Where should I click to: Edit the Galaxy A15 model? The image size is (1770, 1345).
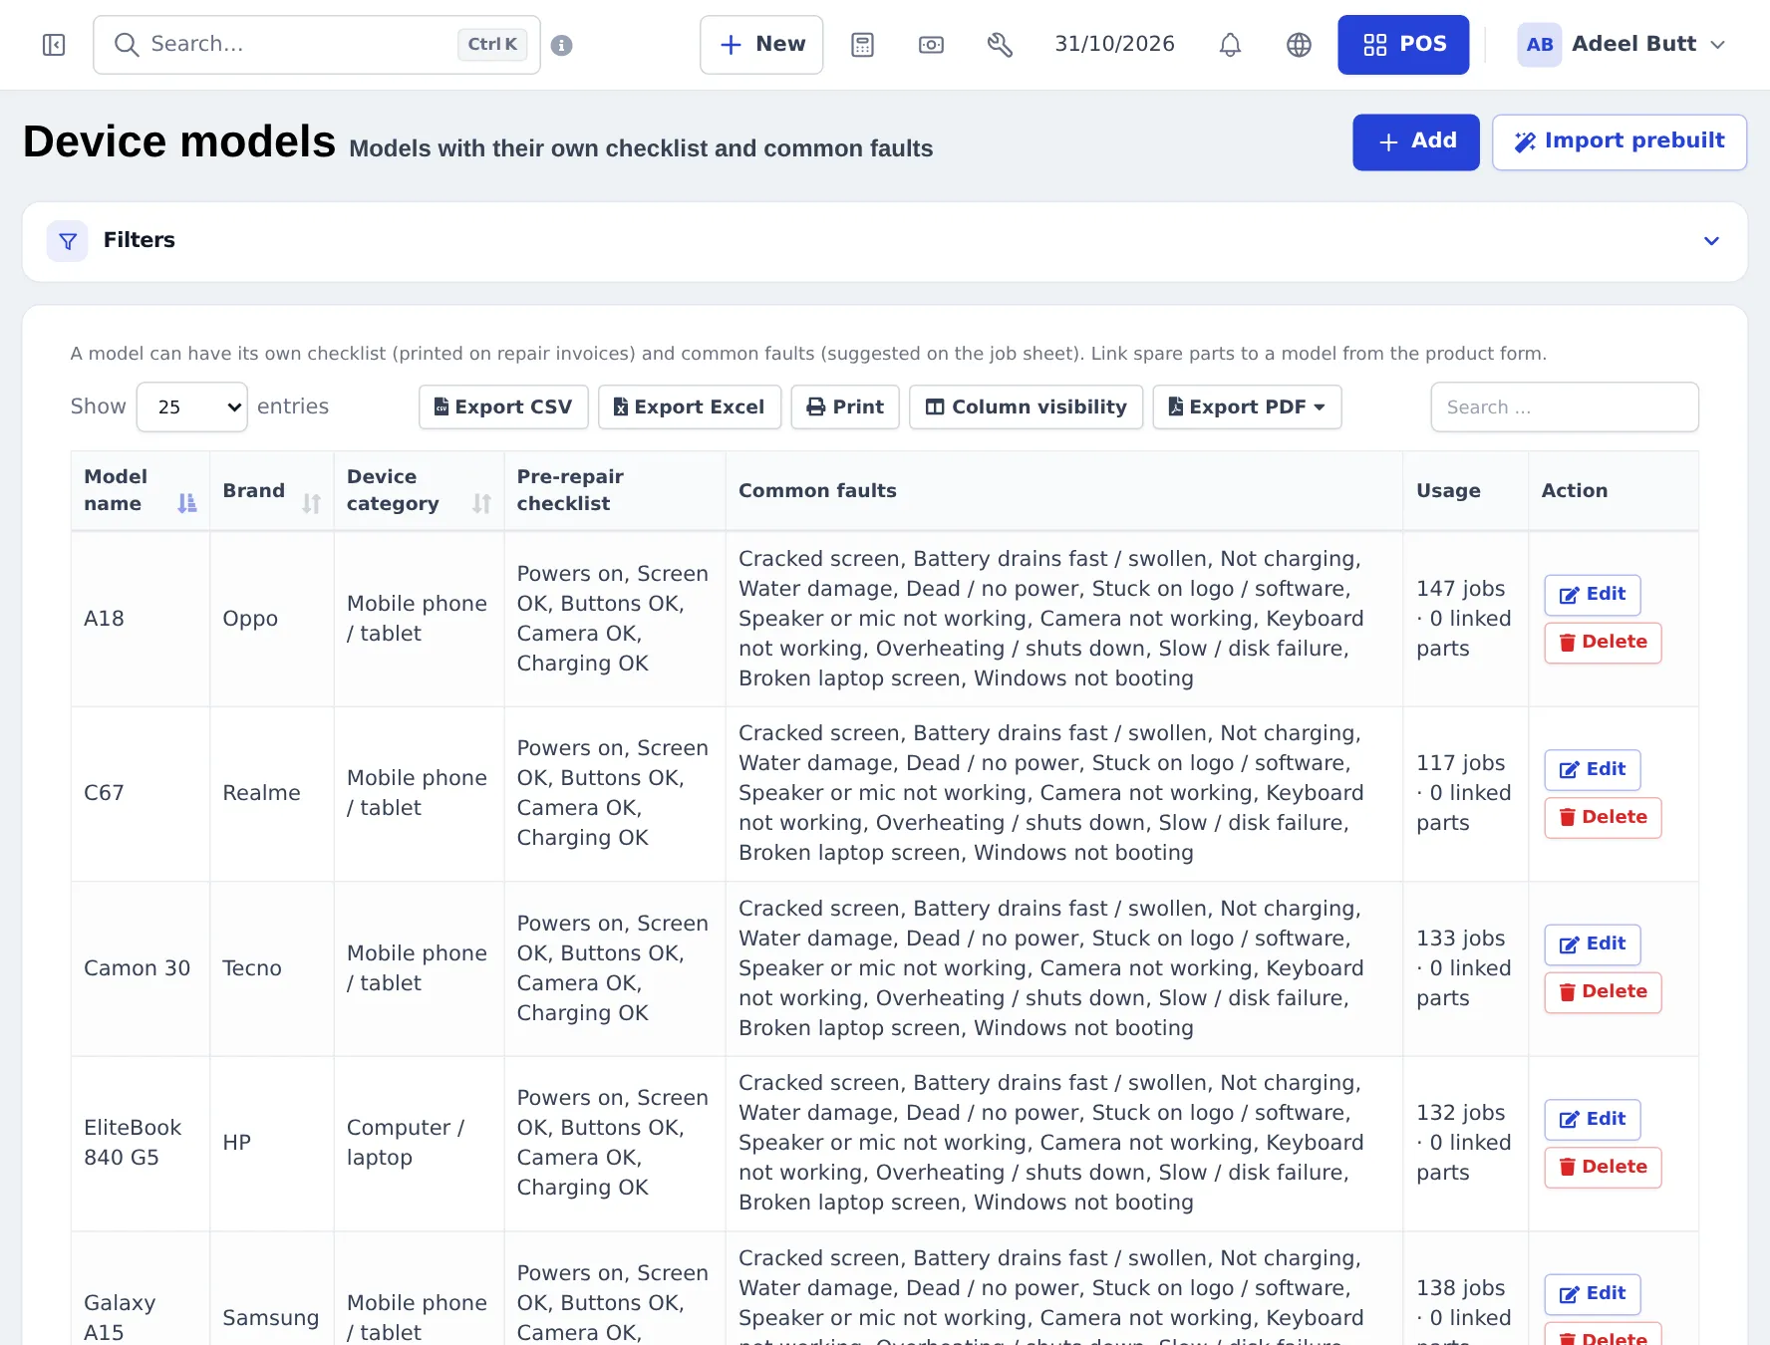pyautogui.click(x=1593, y=1293)
